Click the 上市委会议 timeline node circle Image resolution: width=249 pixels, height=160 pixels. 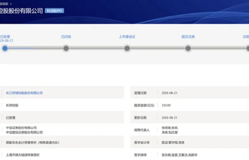coord(127,48)
